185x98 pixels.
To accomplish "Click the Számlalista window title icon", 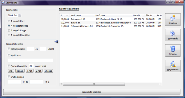I will click(3, 2).
